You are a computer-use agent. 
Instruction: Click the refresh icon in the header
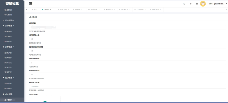[x=184, y=4]
